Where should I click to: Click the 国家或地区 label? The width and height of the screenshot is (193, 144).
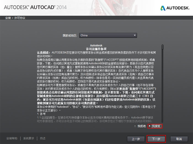[70, 36]
